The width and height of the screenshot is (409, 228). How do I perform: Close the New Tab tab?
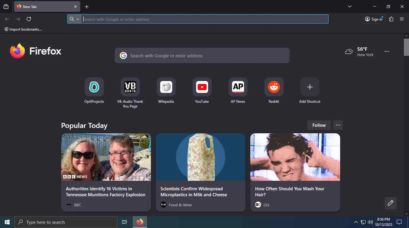[75, 7]
